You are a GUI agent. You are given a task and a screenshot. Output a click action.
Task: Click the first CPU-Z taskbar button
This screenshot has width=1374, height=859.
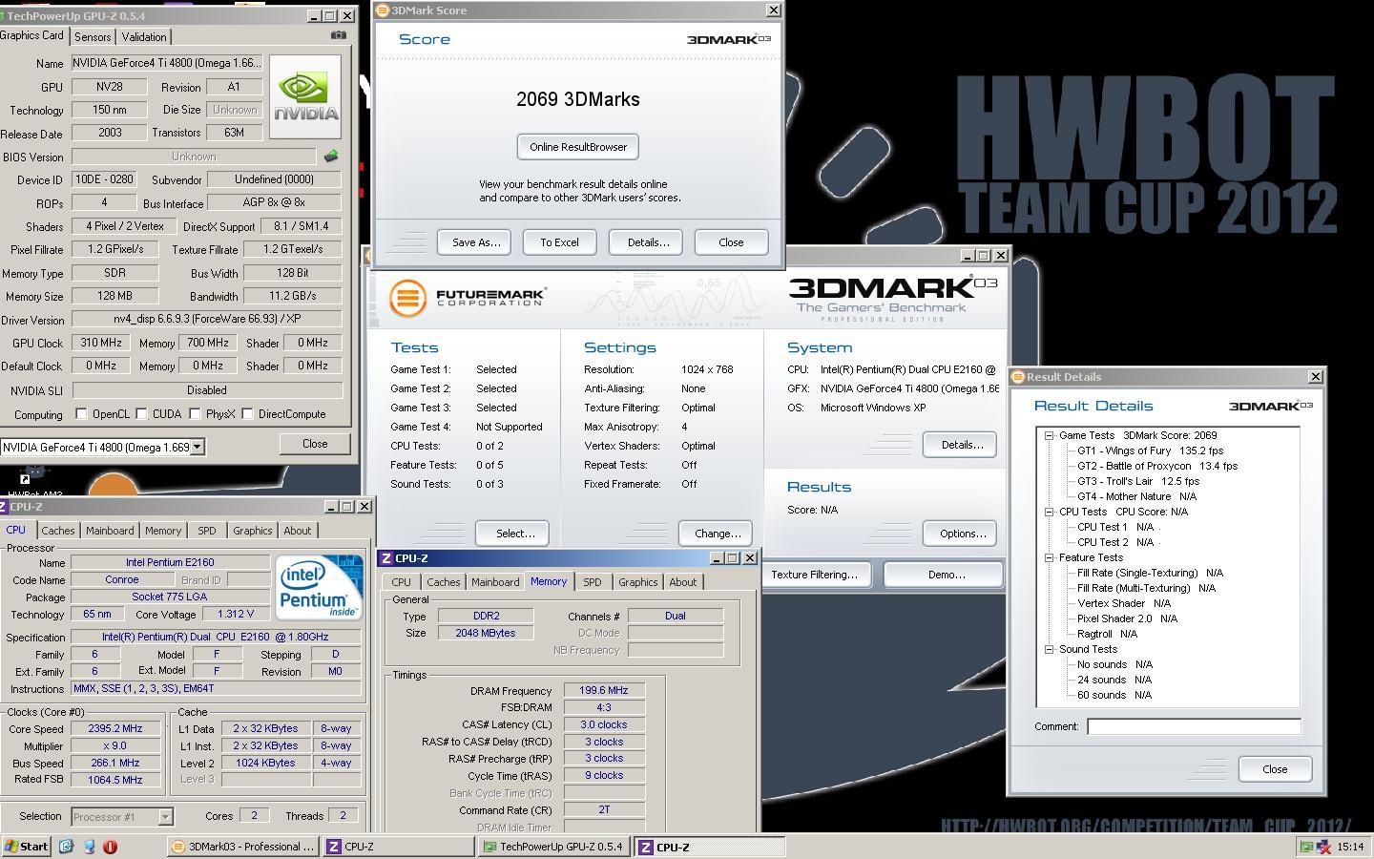click(x=398, y=847)
